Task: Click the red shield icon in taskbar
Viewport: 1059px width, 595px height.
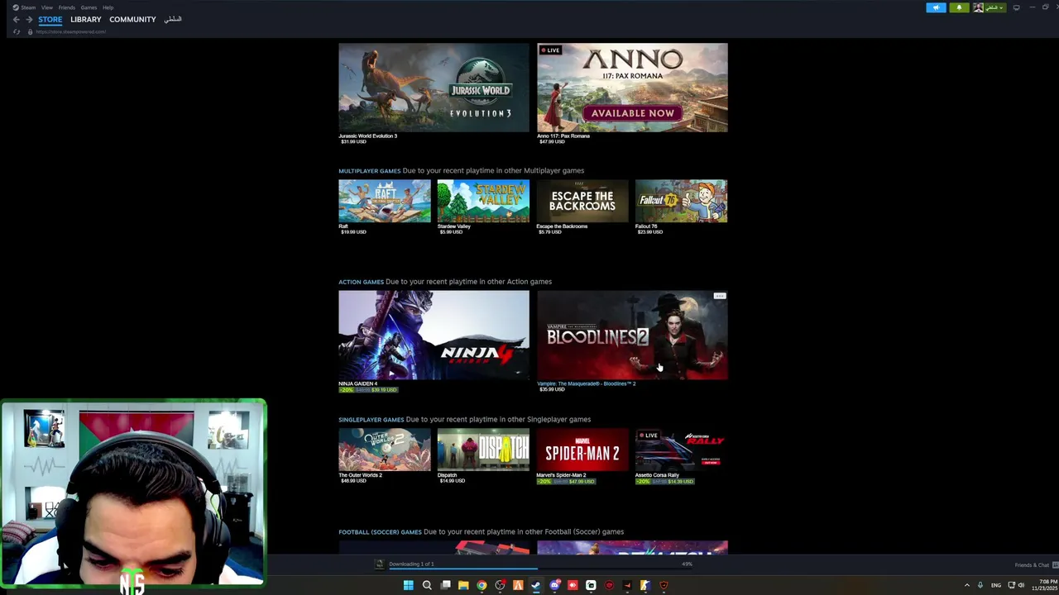Action: (664, 585)
